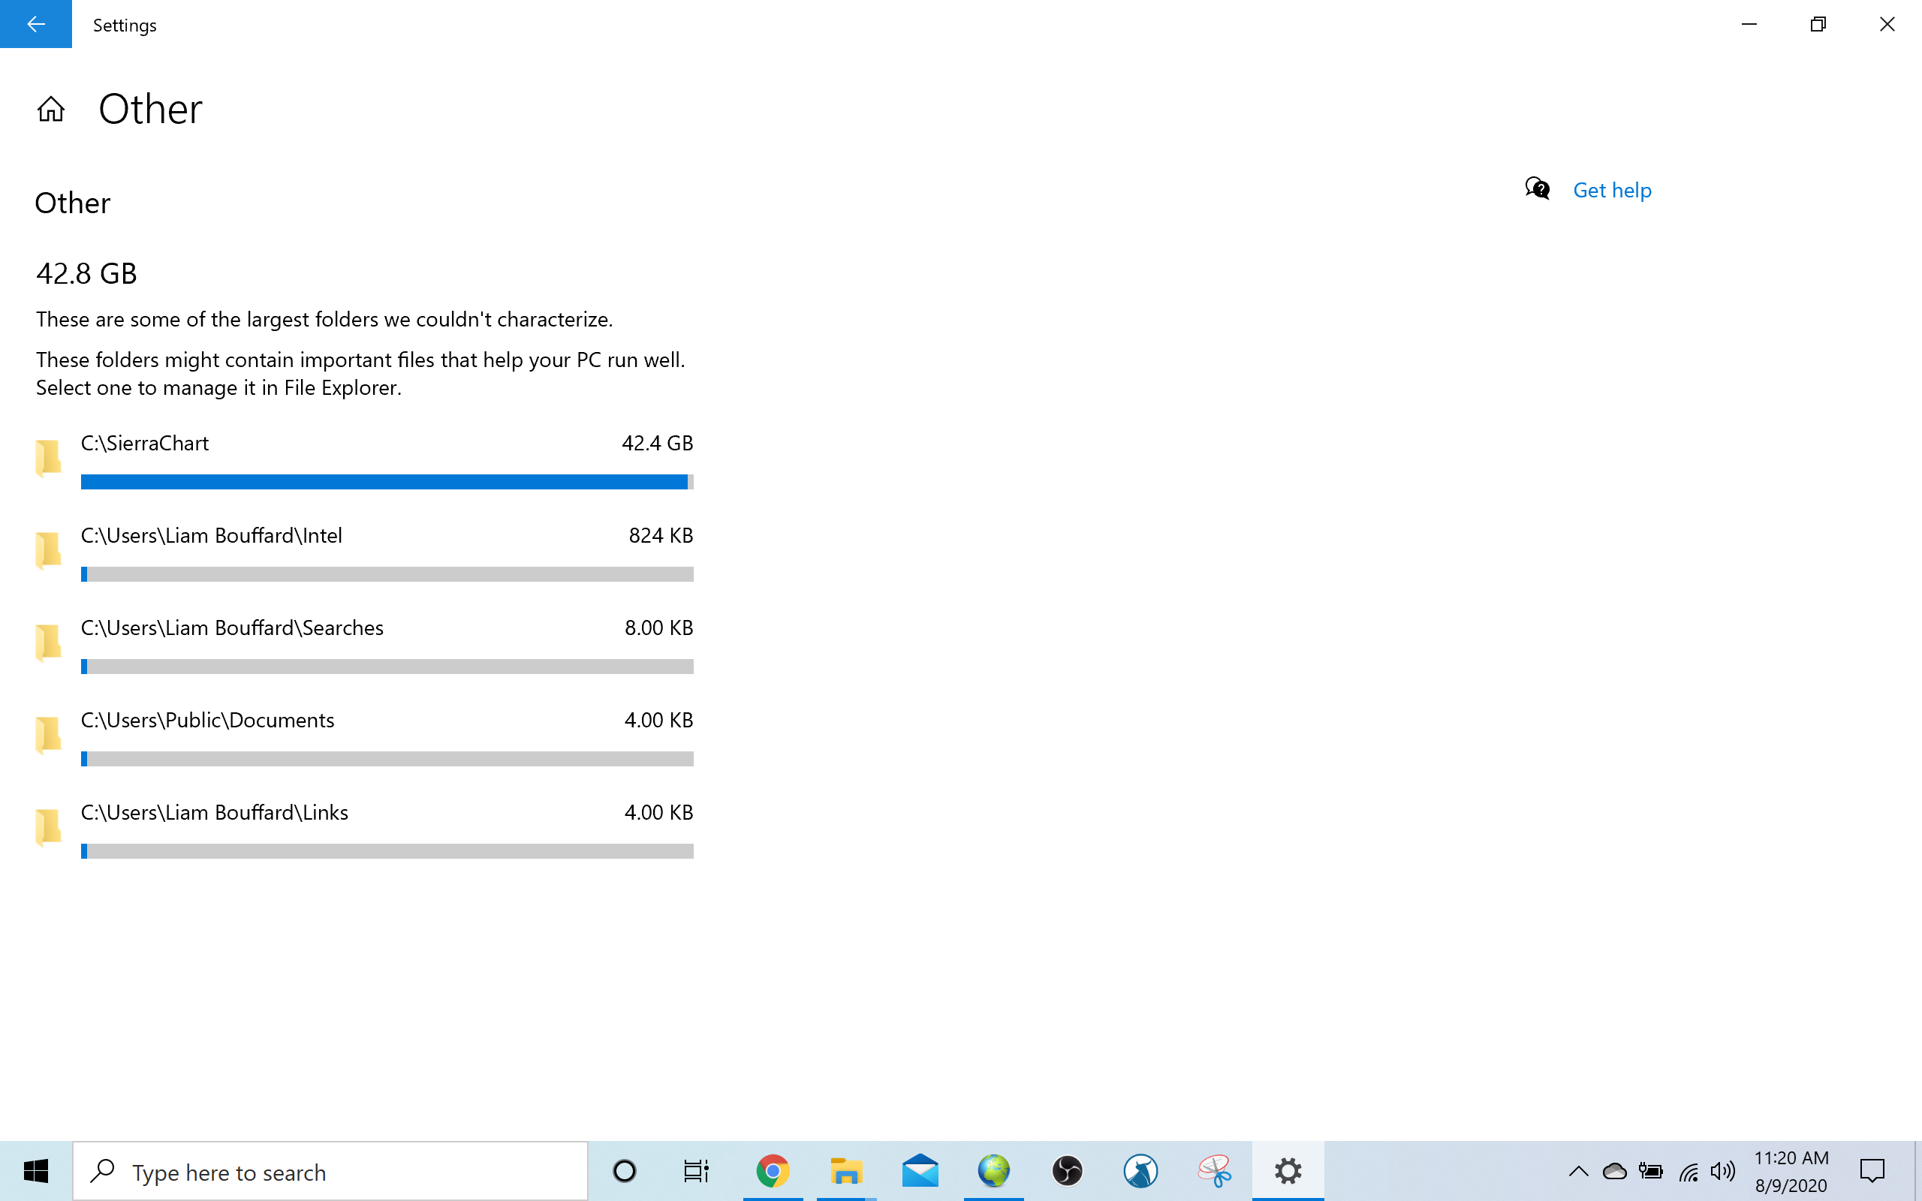Click the Get help chat icon
1922x1201 pixels.
click(1537, 189)
